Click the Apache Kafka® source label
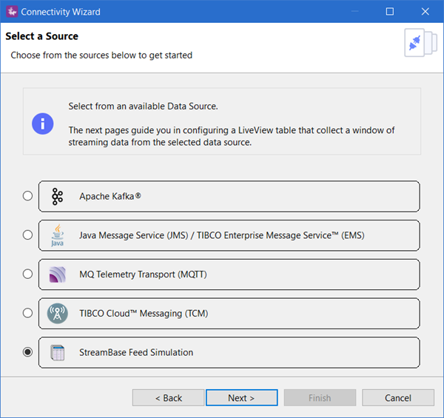The width and height of the screenshot is (444, 418). pyautogui.click(x=110, y=197)
